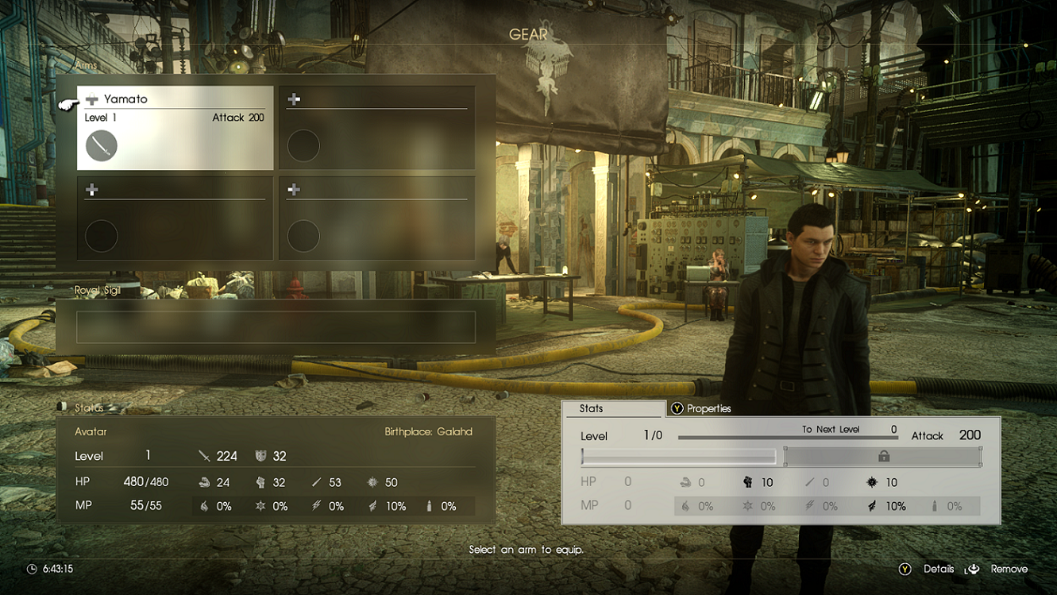
Task: Click the flexed arm strength icon beside 24
Action: [x=204, y=482]
